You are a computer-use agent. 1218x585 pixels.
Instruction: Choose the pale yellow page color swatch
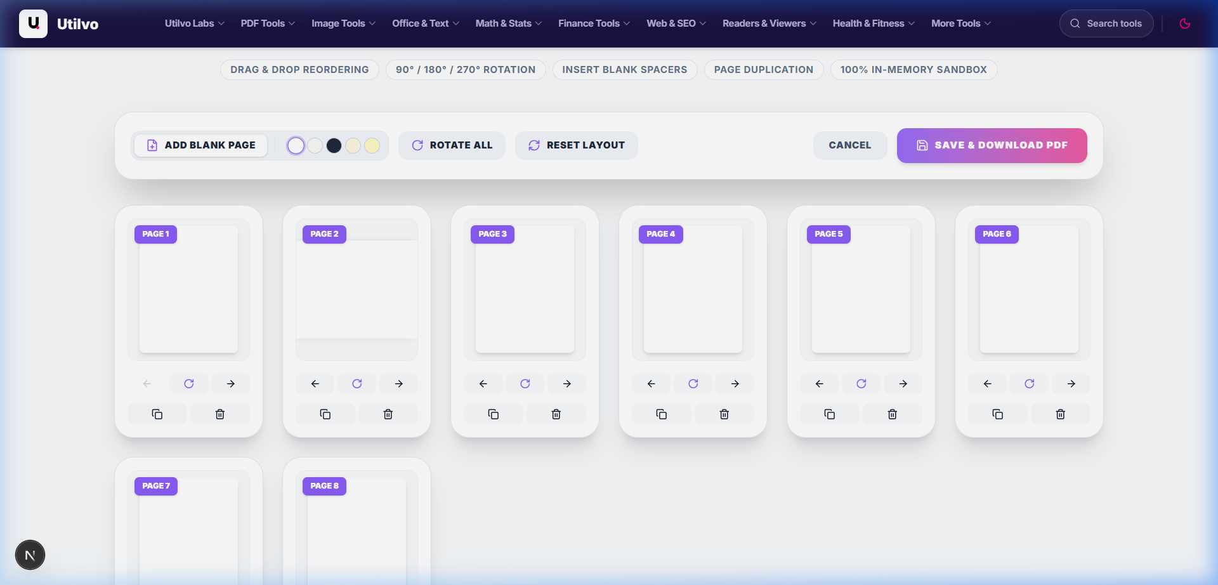(x=372, y=146)
